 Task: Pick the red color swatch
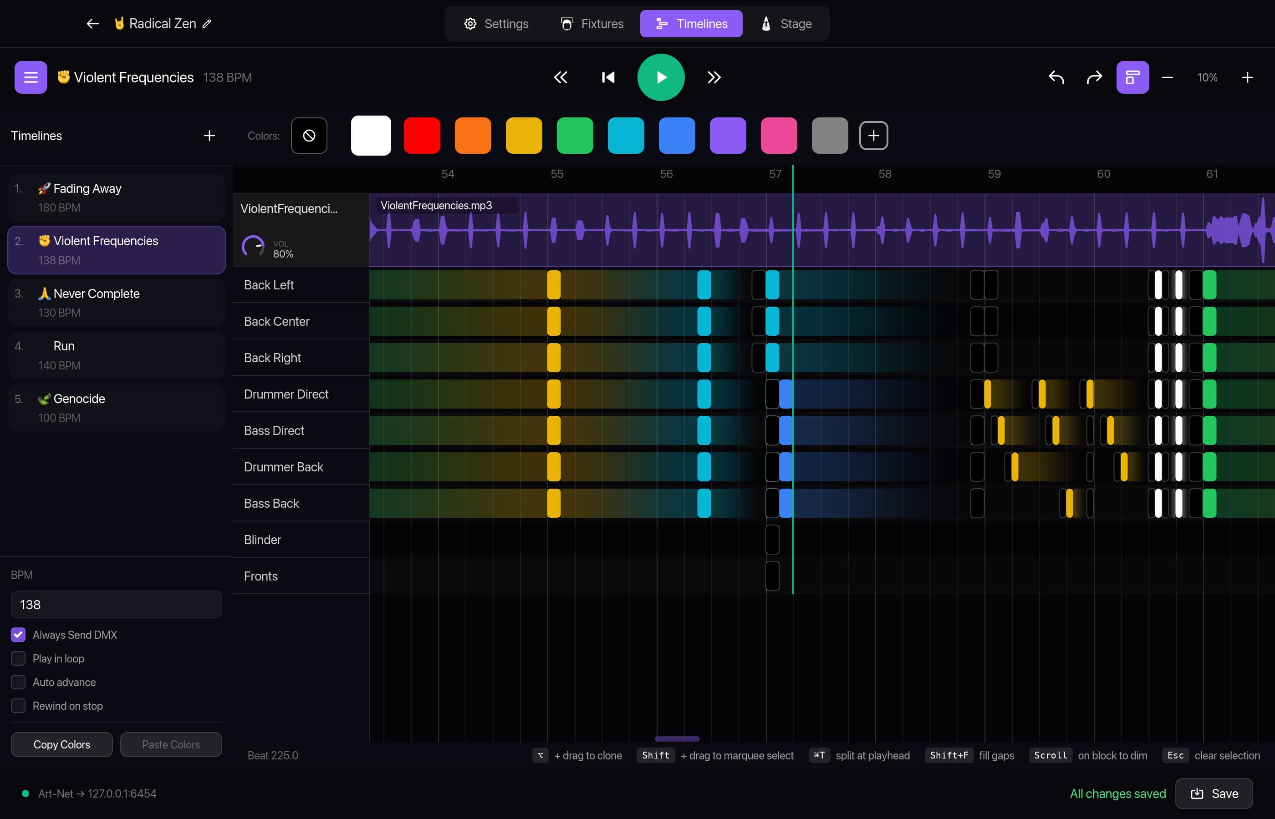(422, 136)
